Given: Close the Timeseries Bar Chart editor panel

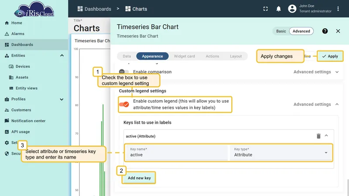Looking at the screenshot, I should click(x=338, y=31).
